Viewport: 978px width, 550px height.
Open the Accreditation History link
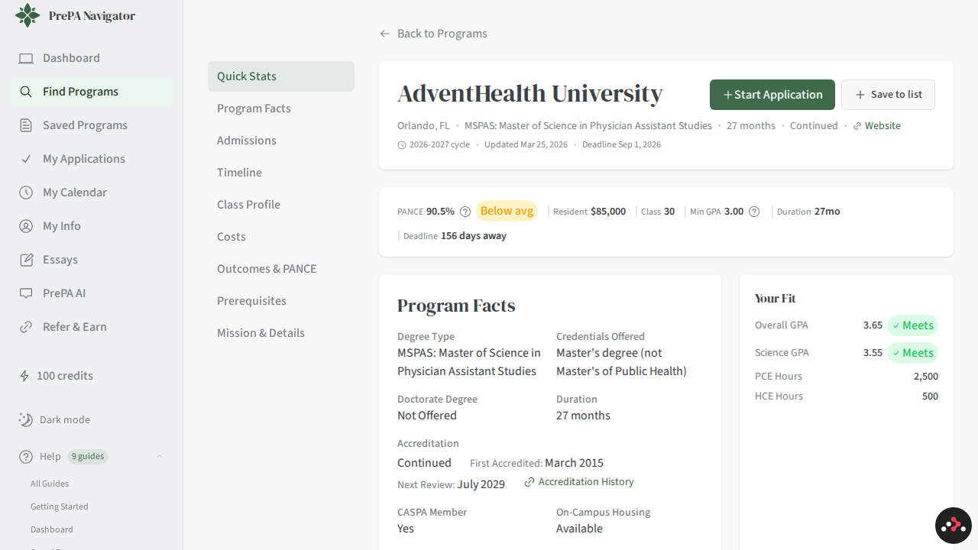pyautogui.click(x=579, y=482)
